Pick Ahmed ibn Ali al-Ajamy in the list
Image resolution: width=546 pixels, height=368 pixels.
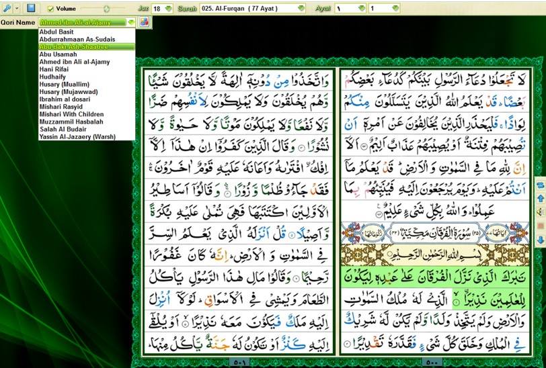point(87,62)
